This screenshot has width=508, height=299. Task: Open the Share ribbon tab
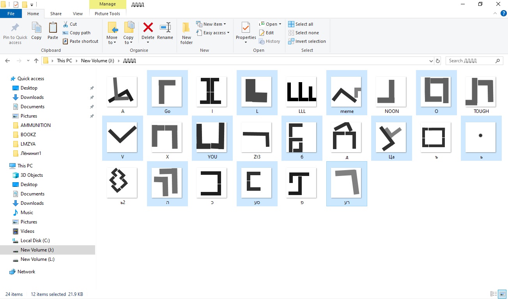tap(56, 14)
